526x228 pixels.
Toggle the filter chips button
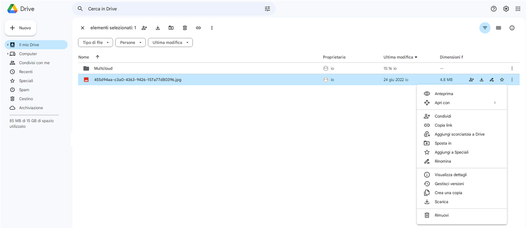(x=485, y=28)
